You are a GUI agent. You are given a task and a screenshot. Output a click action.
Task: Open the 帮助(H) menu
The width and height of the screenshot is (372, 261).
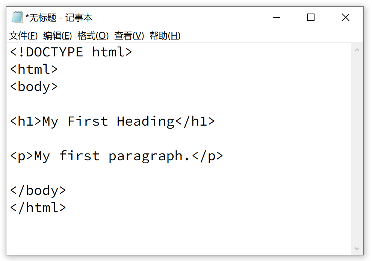tap(165, 36)
